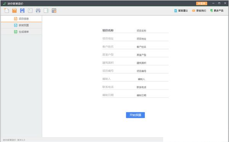Image resolution: width=229 pixels, height=142 pixels.
Task: Focus the 项目名称 input field
Action: click(152, 31)
